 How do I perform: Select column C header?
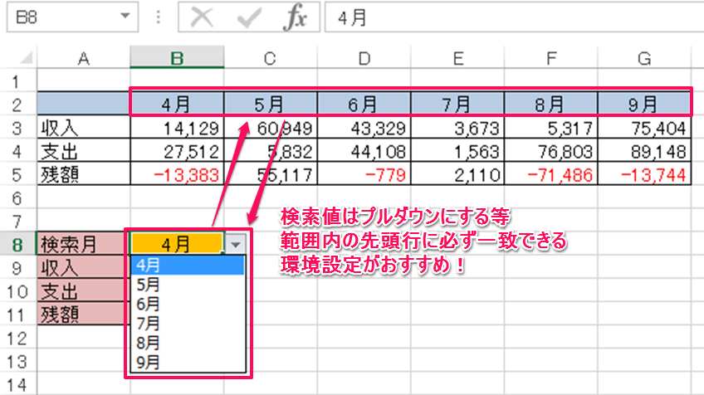(270, 57)
